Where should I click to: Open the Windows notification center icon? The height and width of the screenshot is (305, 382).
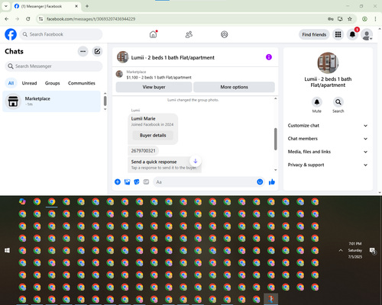point(373,251)
